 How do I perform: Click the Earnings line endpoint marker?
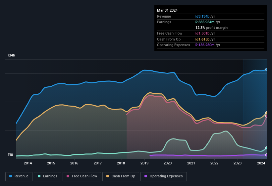click(266, 148)
